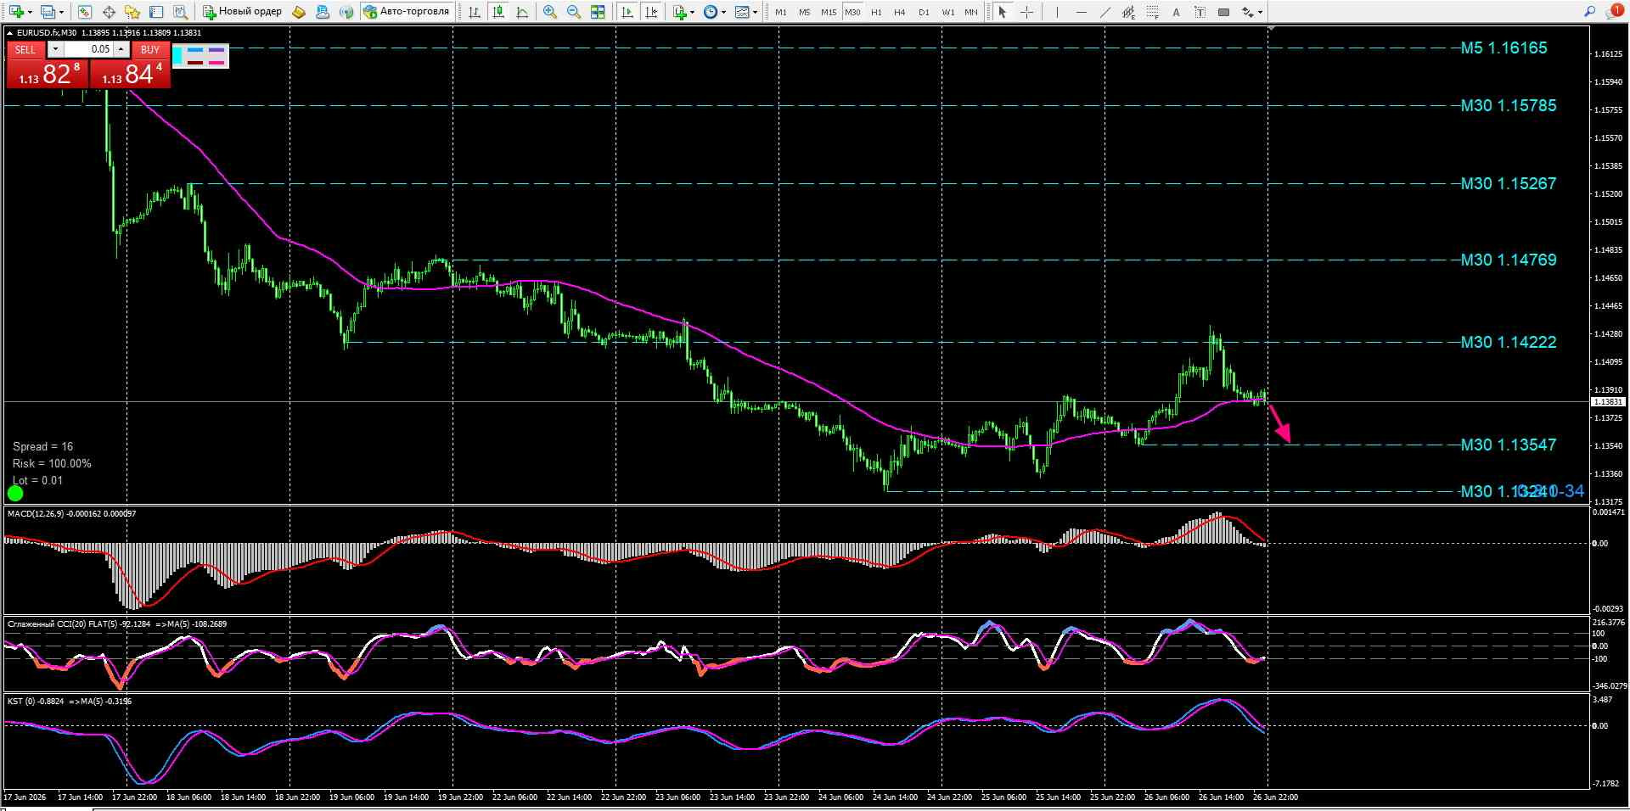Open the Navigator panel icon
Viewport: 1630px width, 811px height.
coord(132,12)
